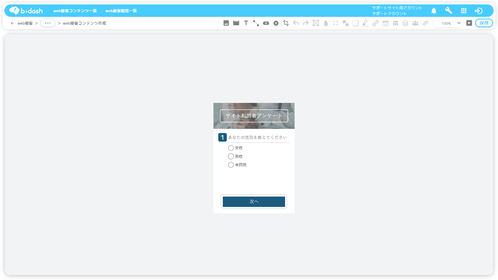Open the calendar schedule icon

point(385,23)
